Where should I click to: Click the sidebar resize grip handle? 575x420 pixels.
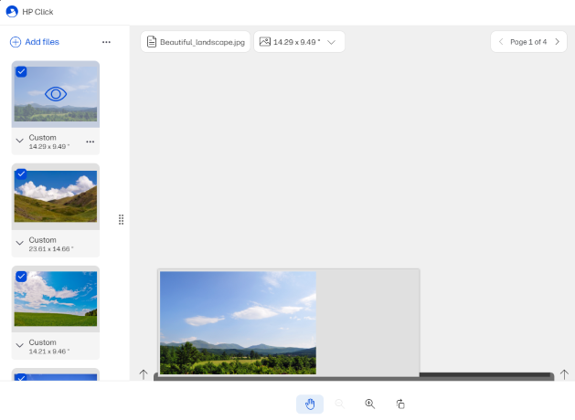coord(121,219)
